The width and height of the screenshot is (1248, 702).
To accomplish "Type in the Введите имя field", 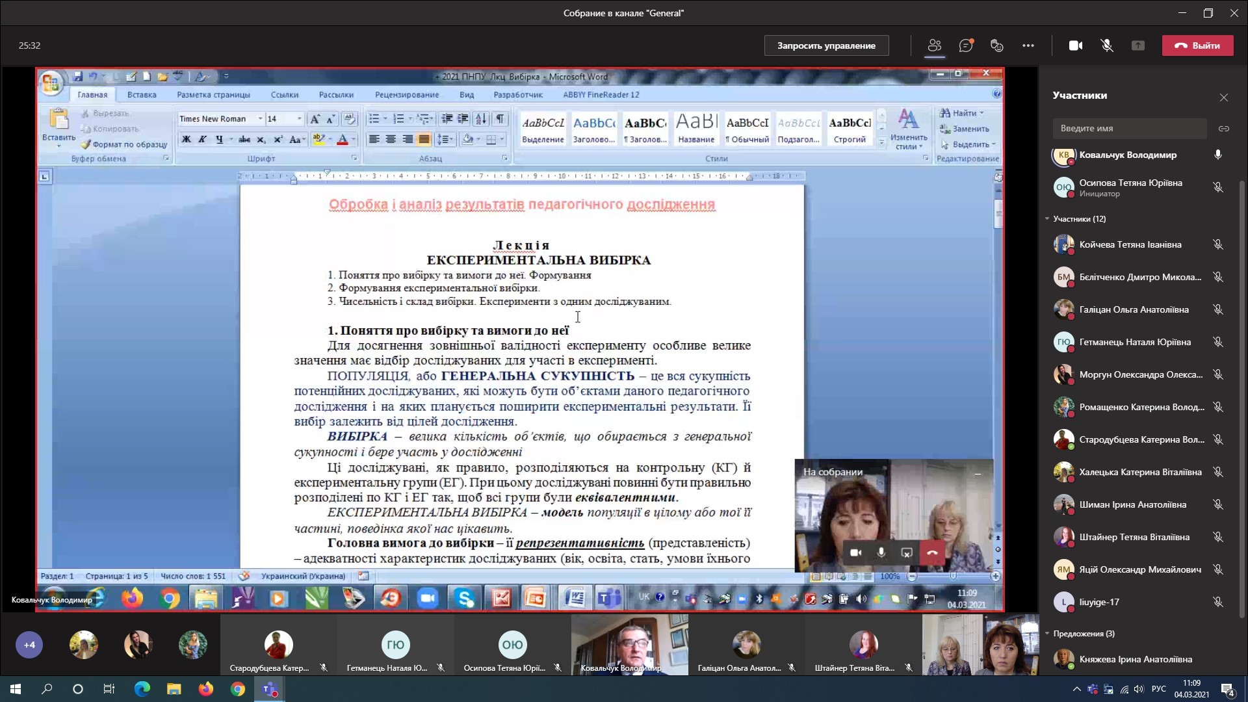I will pyautogui.click(x=1129, y=129).
